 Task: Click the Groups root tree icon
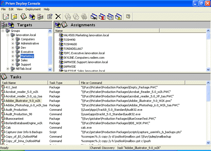click(x=8, y=31)
